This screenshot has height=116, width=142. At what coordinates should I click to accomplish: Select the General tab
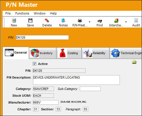tap(16, 53)
